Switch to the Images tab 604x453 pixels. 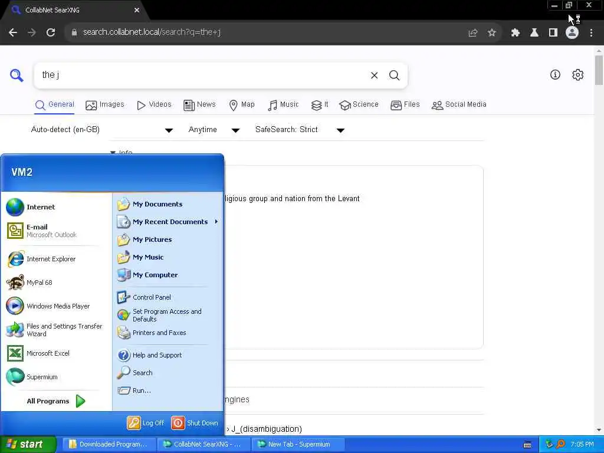(105, 105)
